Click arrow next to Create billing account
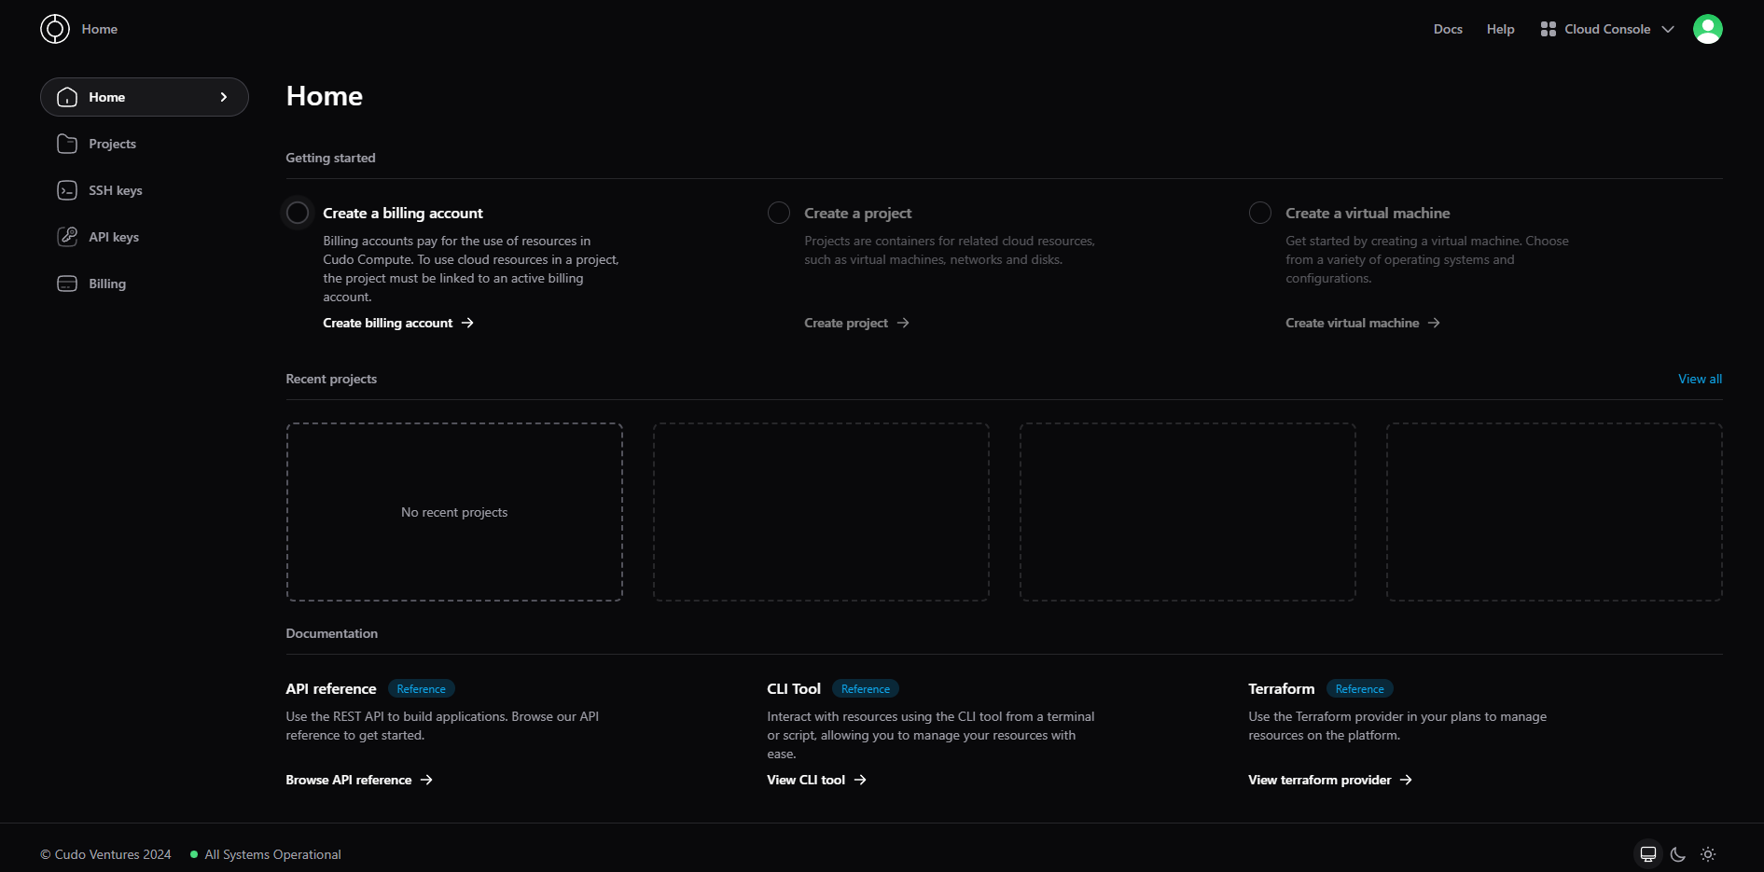 pyautogui.click(x=467, y=323)
